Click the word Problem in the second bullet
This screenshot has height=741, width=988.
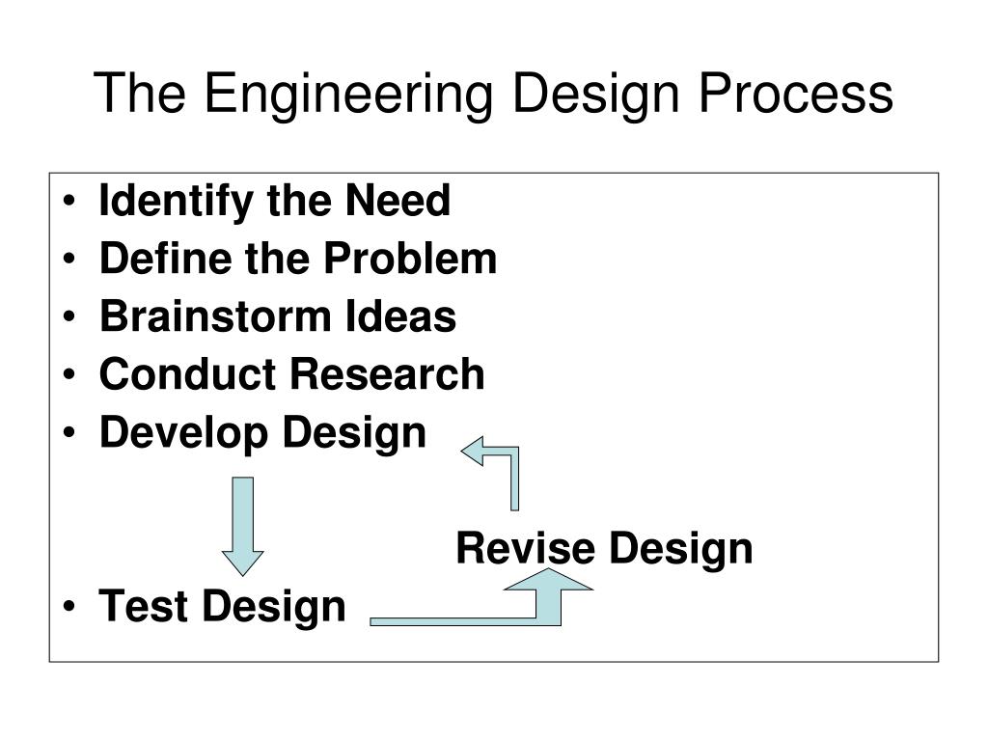pos(410,259)
